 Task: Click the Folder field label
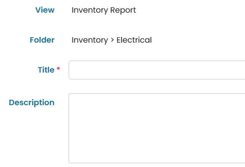(x=42, y=40)
